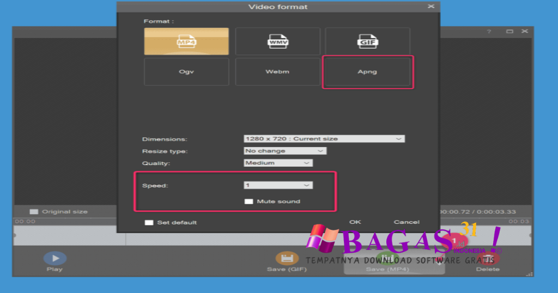Screen dimensions: 558x293
Task: Open the Resize type dropdown
Action: pyautogui.click(x=285, y=151)
